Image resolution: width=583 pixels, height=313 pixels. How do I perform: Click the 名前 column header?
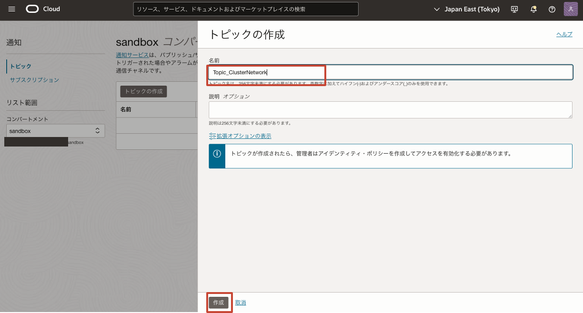(x=126, y=109)
